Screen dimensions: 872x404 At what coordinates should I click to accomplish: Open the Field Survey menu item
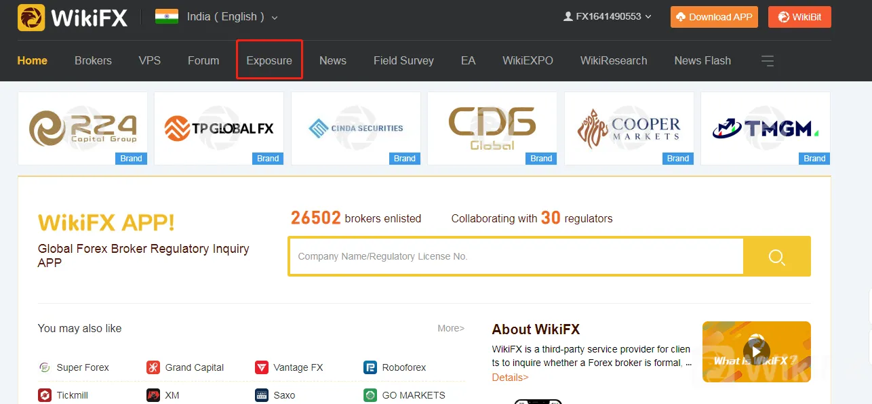coord(403,60)
